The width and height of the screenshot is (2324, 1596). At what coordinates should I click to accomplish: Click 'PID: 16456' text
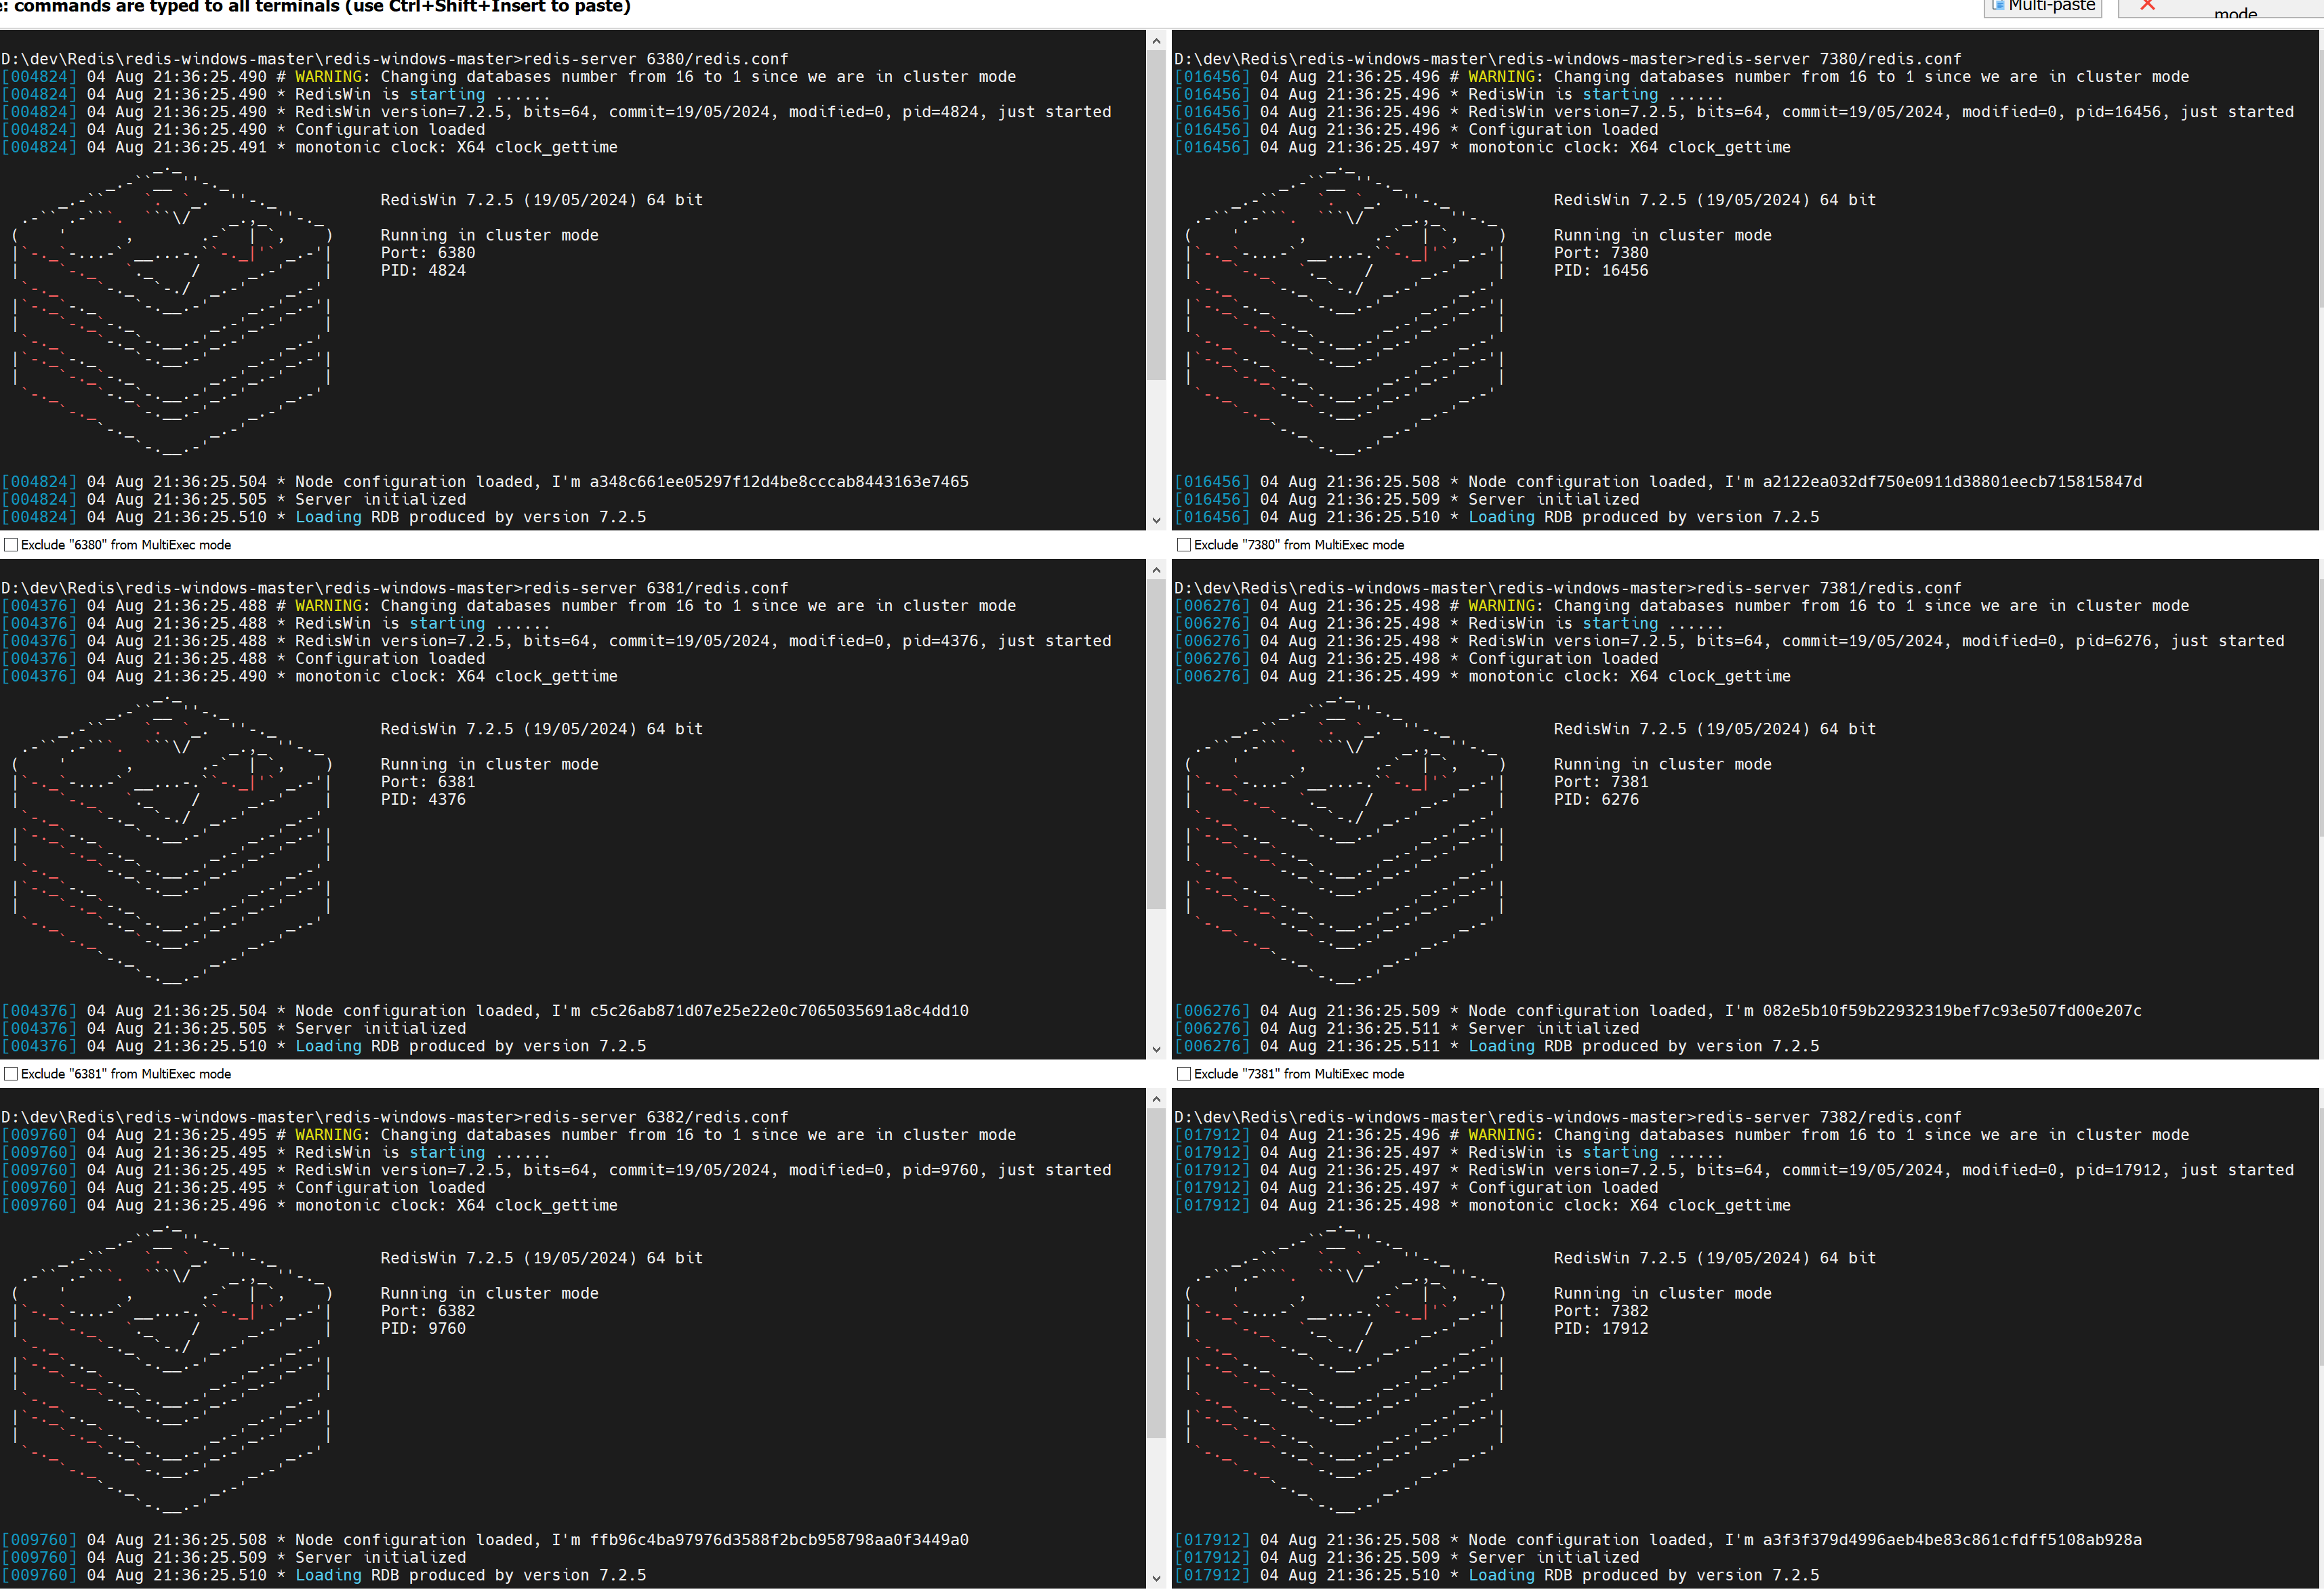pyautogui.click(x=1601, y=271)
